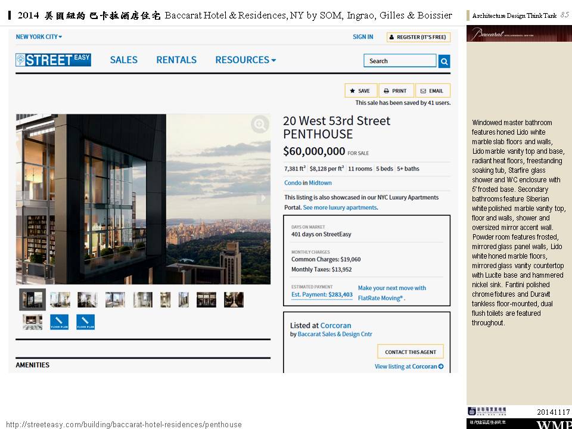Viewport: 572px width, 429px height.
Task: Click in the Search input field
Action: coord(400,61)
